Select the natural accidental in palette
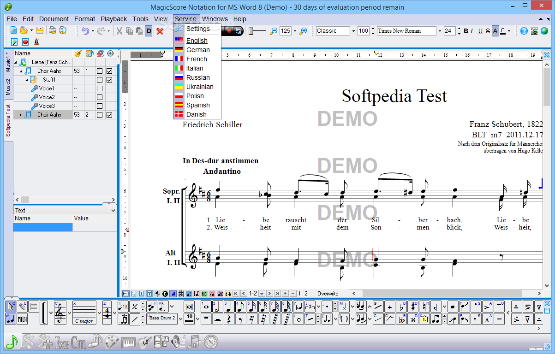The image size is (555, 354). 424,307
